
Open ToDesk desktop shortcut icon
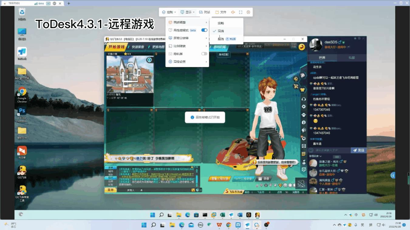(22, 54)
